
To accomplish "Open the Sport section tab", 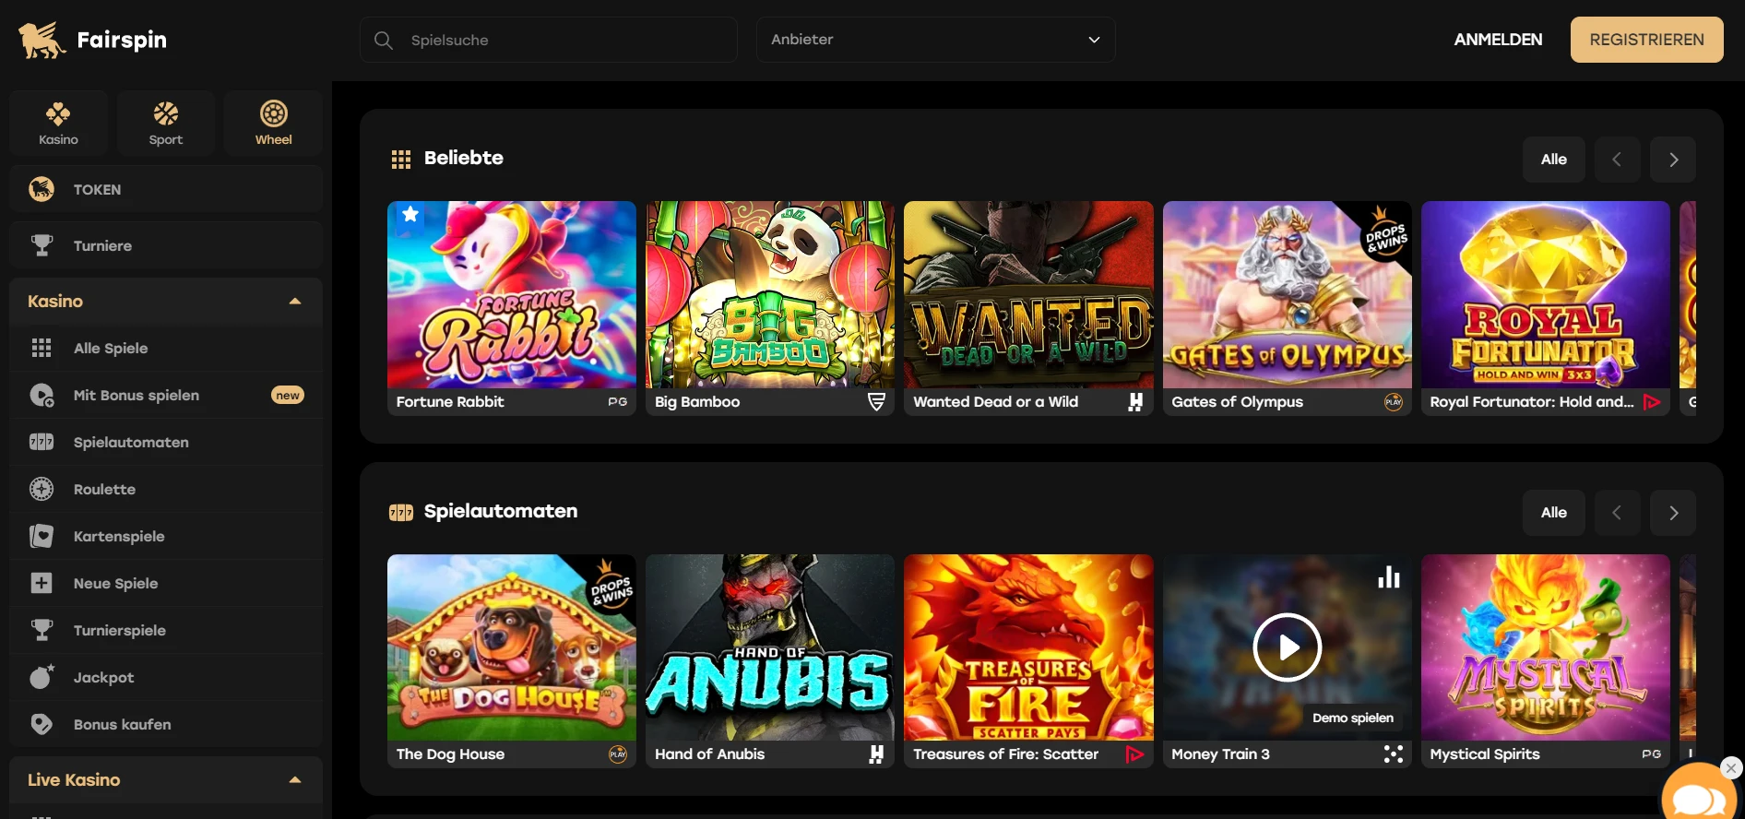I will pyautogui.click(x=166, y=123).
